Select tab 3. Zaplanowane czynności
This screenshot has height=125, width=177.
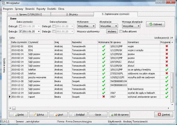click(115, 14)
